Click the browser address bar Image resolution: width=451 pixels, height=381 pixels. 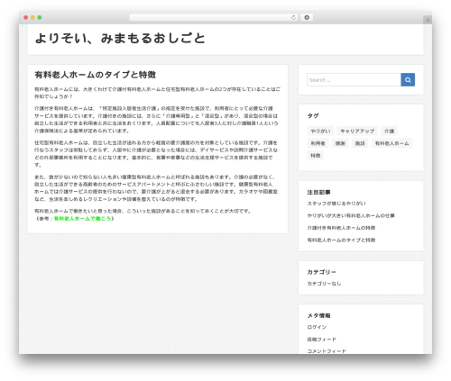coord(214,18)
